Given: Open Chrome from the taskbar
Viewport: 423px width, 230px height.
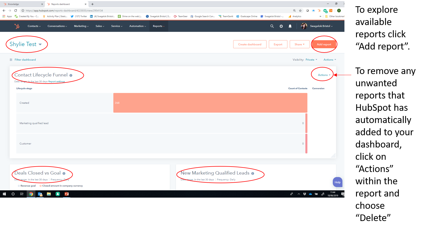Looking at the screenshot, I should 31,194.
